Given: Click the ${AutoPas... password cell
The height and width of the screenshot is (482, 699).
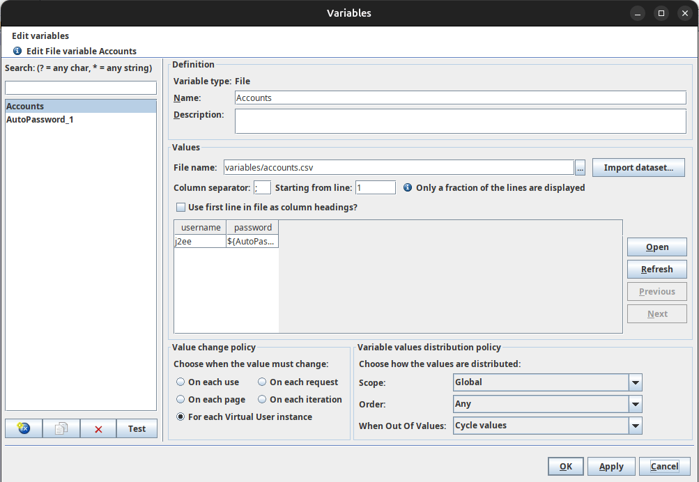Looking at the screenshot, I should click(x=252, y=242).
